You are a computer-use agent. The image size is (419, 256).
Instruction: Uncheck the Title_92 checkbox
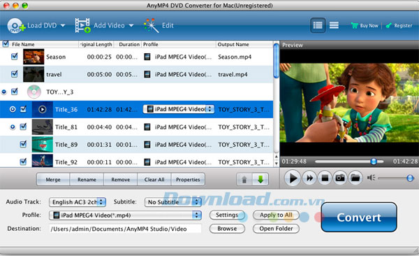coord(24,162)
